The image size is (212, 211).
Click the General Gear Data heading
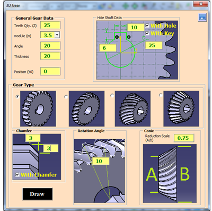tap(34, 18)
